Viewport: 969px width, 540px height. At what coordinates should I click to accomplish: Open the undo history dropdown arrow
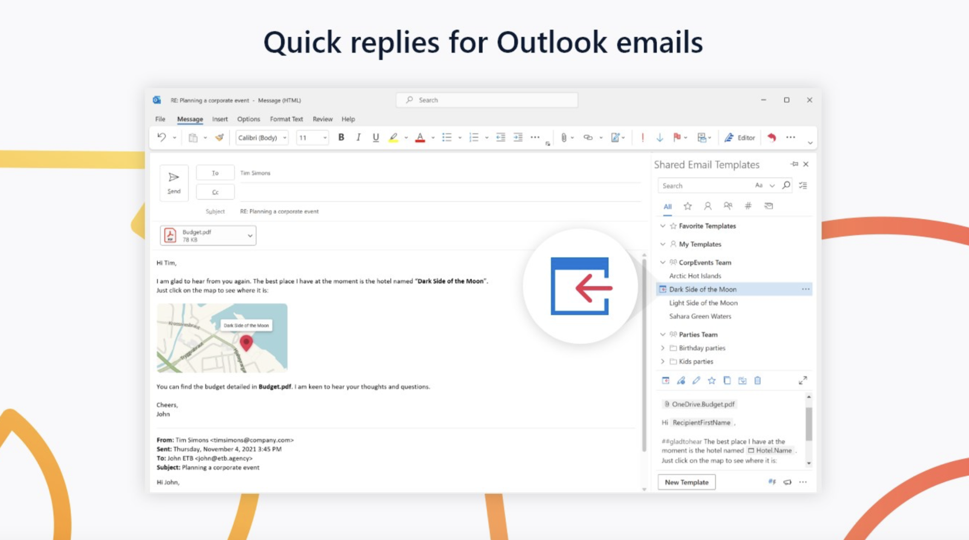click(x=175, y=137)
